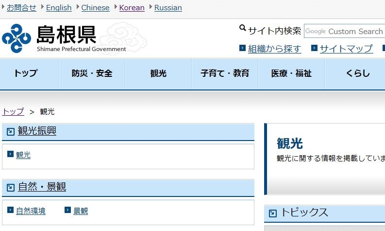Open the 観光振興 section heading link
385x231 pixels.
[x=37, y=131]
